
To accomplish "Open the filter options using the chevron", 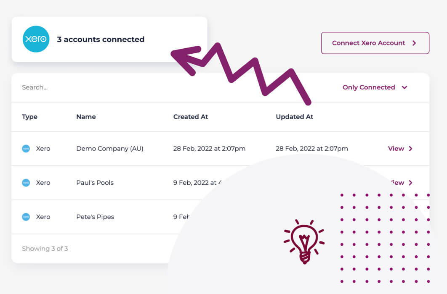I will click(x=404, y=87).
